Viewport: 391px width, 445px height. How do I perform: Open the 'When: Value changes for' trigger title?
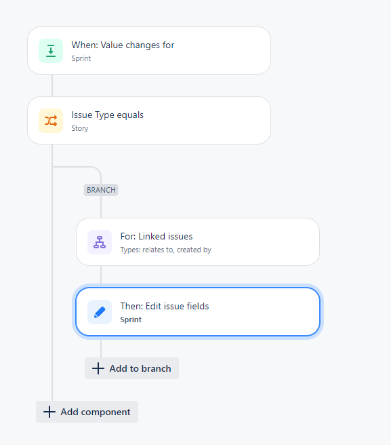click(123, 45)
